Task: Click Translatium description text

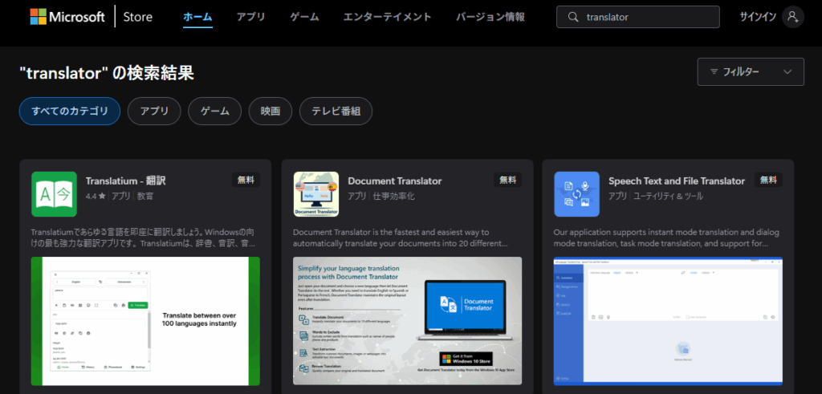Action: tap(144, 238)
